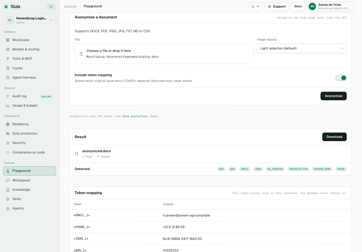Click the file dropzone to choose a file

(x=164, y=54)
